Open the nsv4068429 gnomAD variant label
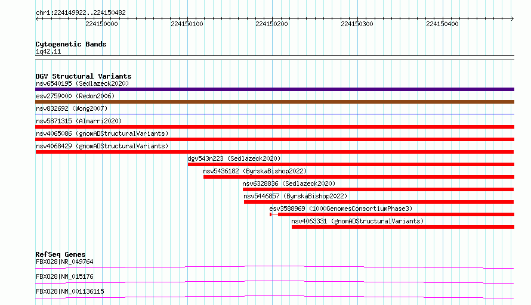This screenshot has width=531, height=305. pos(102,146)
